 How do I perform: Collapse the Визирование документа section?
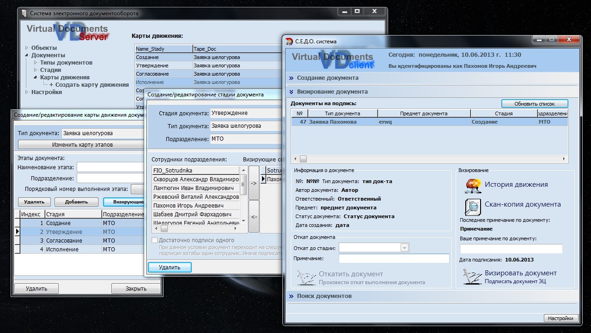pos(291,92)
